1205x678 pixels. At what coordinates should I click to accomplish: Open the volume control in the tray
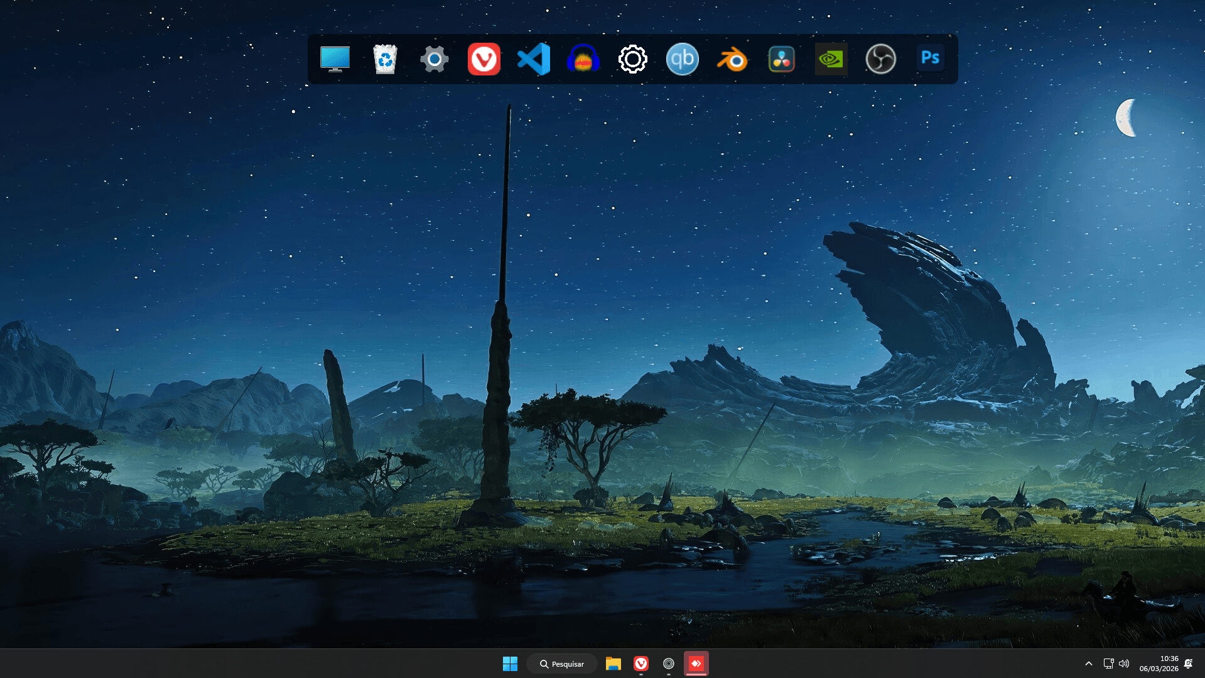click(1124, 664)
